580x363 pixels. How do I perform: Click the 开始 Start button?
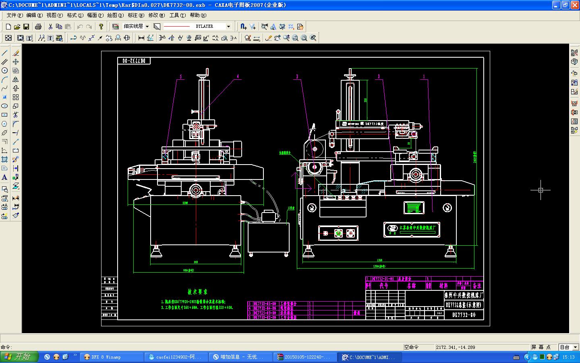click(x=19, y=357)
